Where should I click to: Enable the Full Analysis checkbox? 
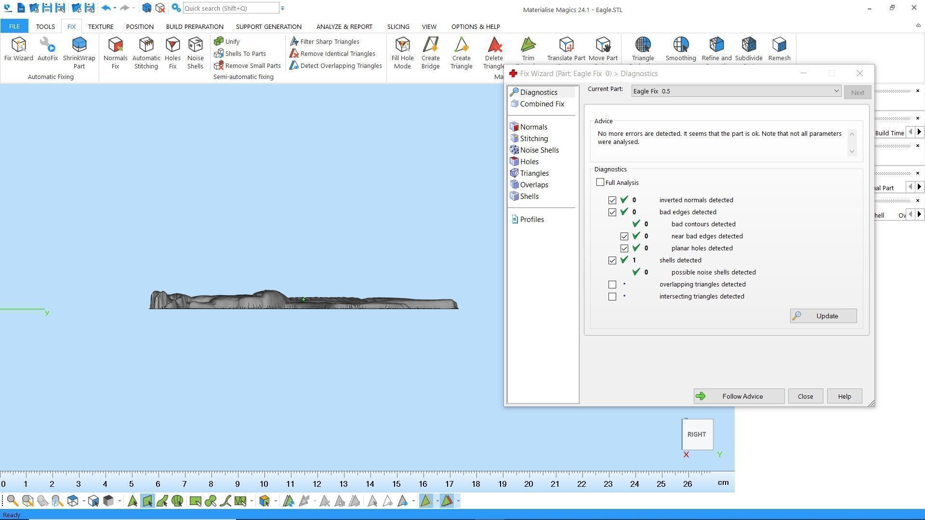pos(600,182)
